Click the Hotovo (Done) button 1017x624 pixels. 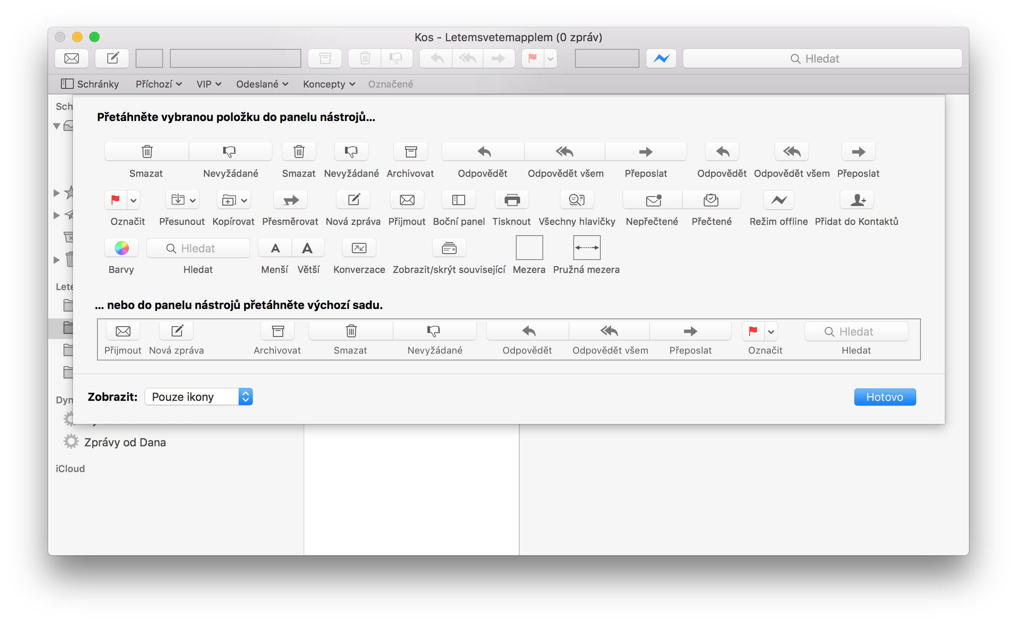coord(884,397)
